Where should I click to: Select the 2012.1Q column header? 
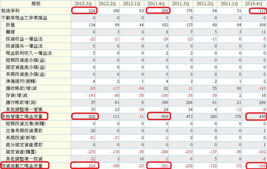[x=131, y=4]
